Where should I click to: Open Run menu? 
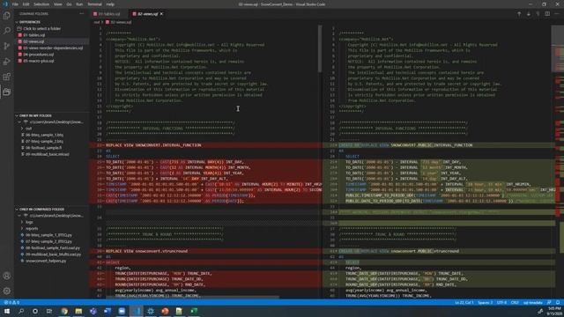click(x=79, y=4)
